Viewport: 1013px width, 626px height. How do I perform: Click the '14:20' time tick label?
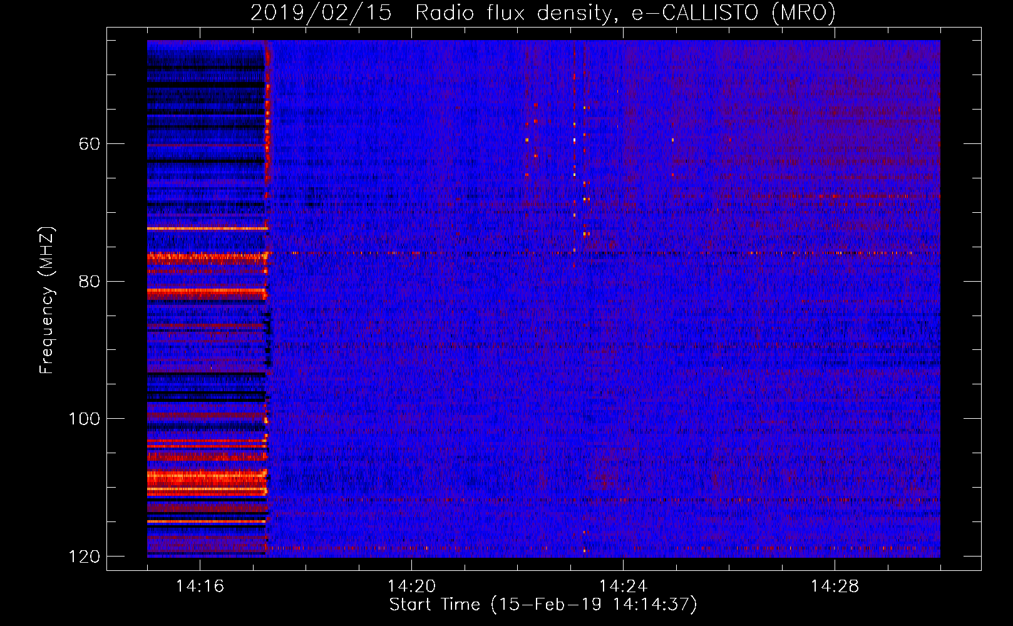(x=411, y=587)
